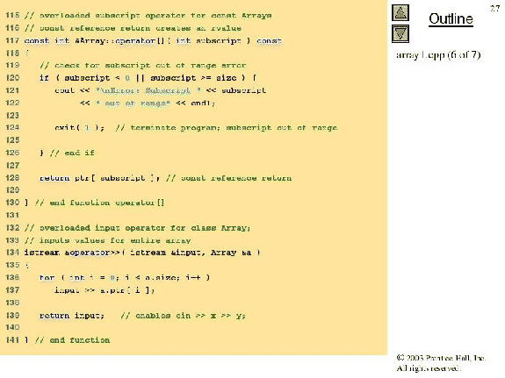Select the for loop on line 136
Image resolution: width=505 pixels, height=378 pixels.
point(125,278)
